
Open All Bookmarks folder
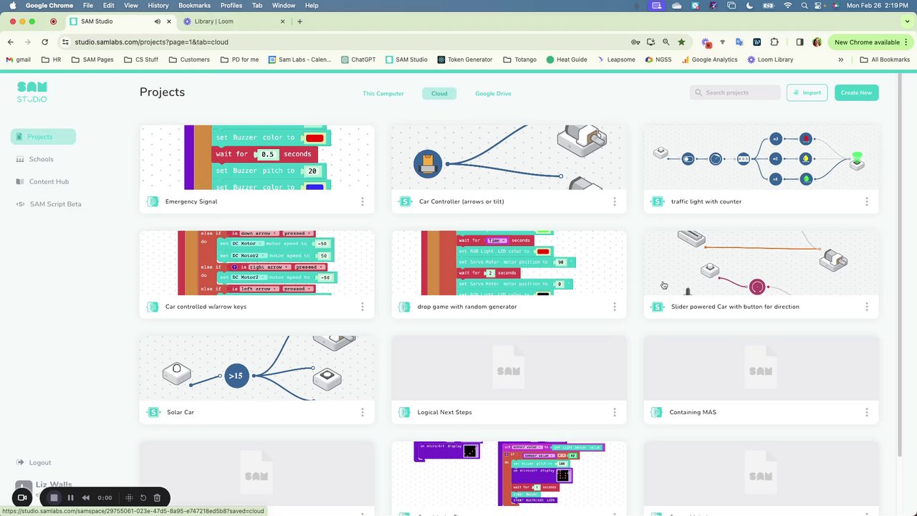(x=885, y=59)
